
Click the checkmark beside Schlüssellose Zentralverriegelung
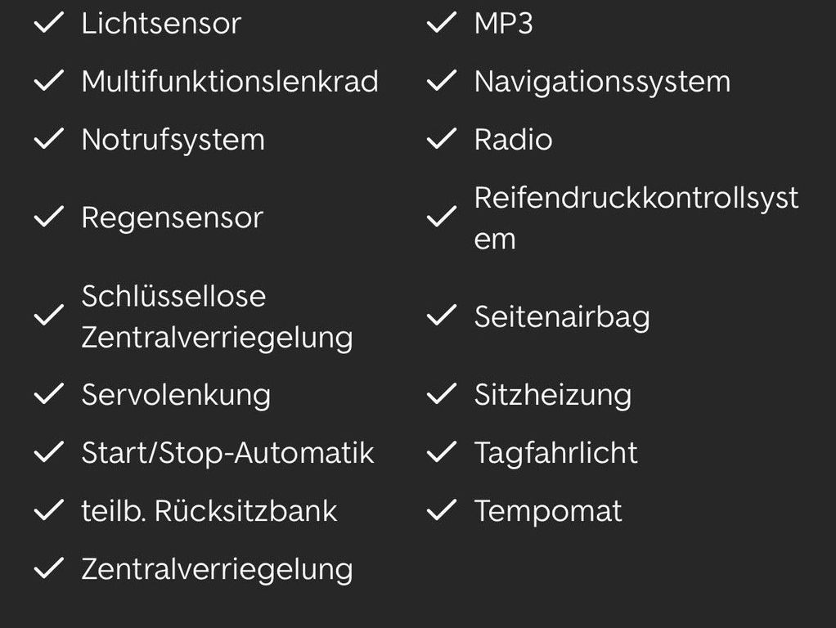coord(49,316)
